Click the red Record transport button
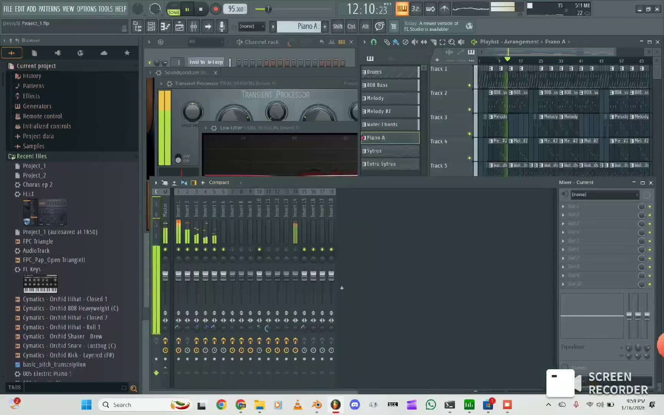The image size is (664, 415). [216, 9]
